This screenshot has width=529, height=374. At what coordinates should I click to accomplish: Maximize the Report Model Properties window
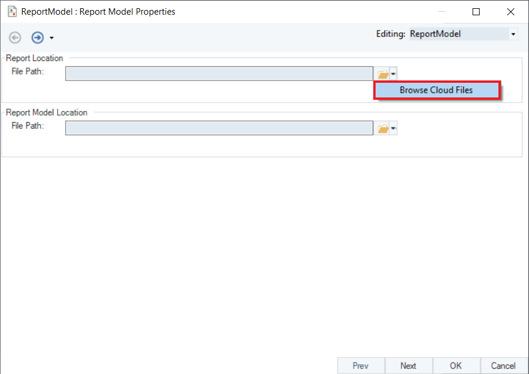(476, 12)
